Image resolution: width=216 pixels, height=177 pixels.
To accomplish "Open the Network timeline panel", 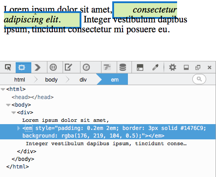I will [107, 67].
